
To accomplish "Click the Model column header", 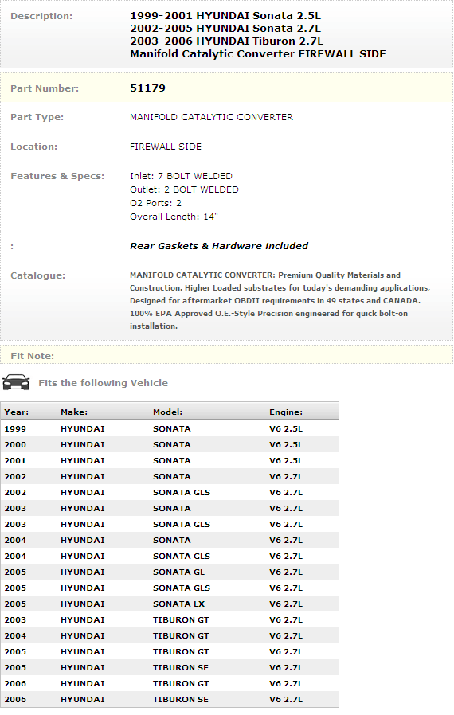I will tap(167, 412).
